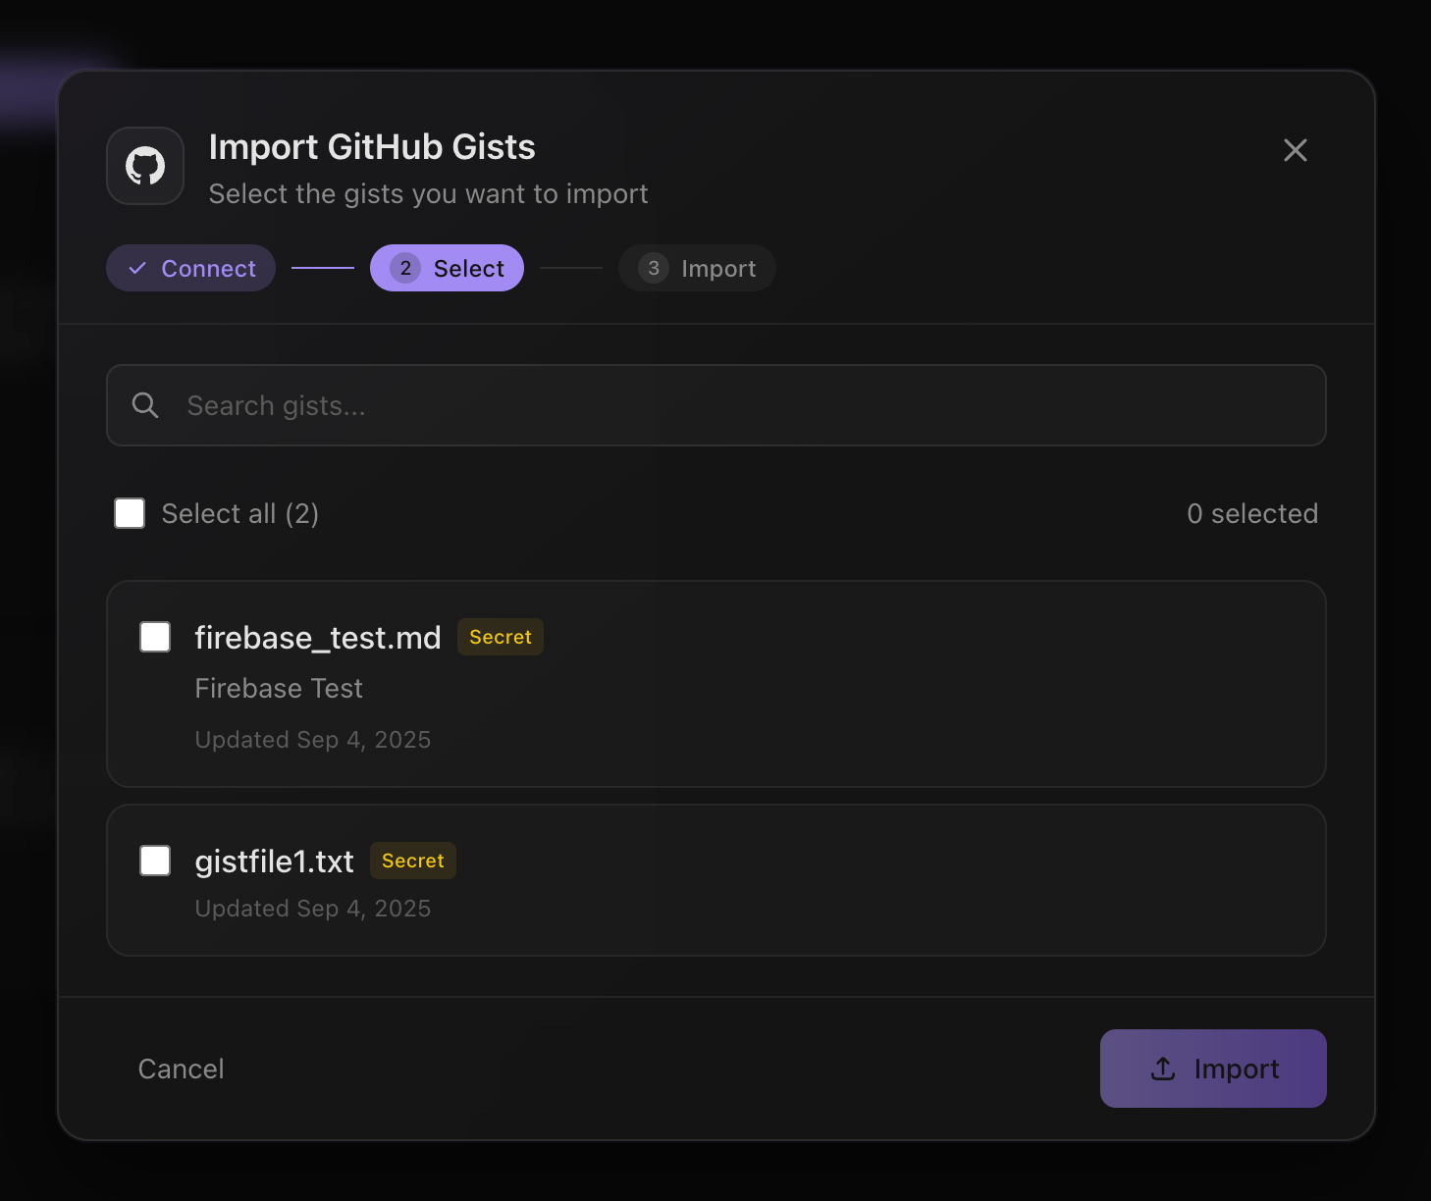Select the firebase_test.md gist card
Image resolution: width=1431 pixels, height=1201 pixels.
click(x=715, y=685)
